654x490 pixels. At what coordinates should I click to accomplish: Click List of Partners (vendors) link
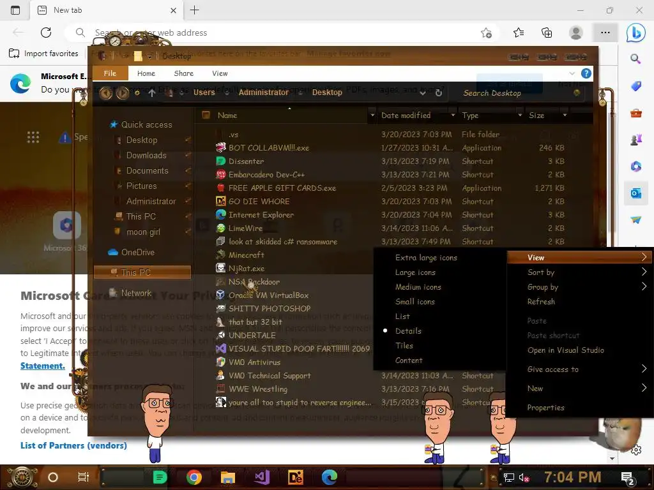click(73, 445)
